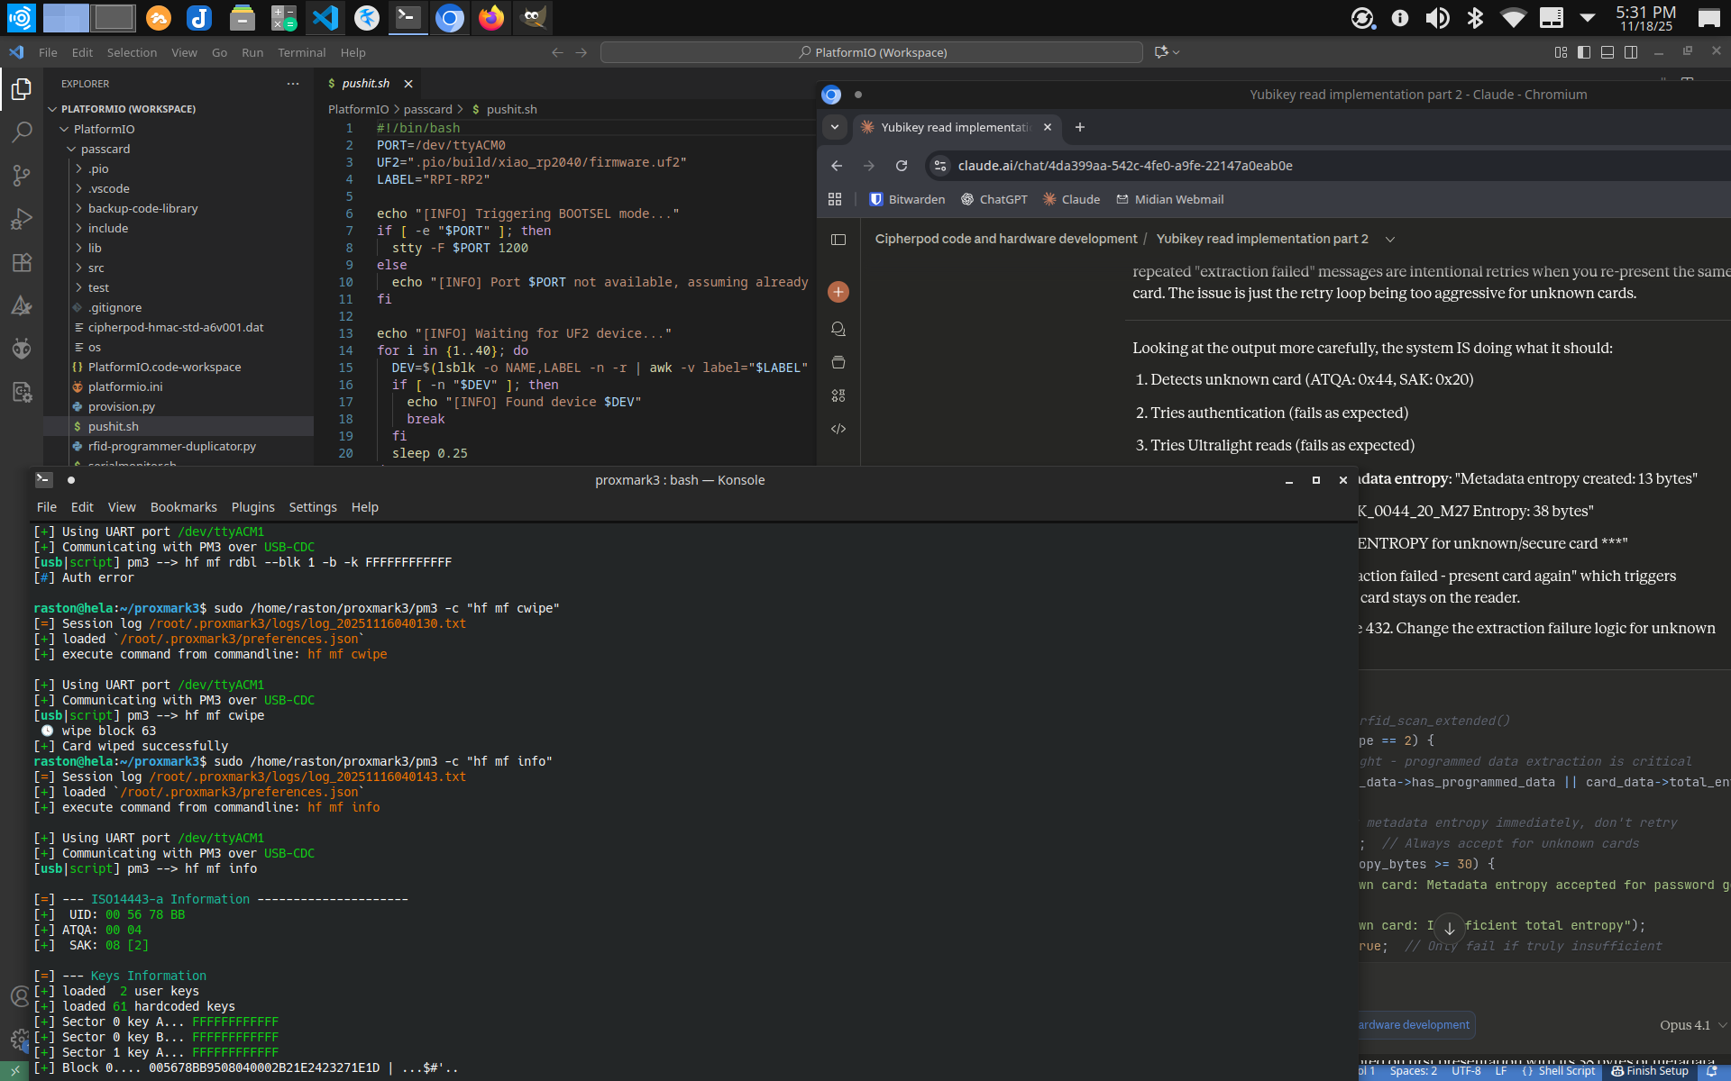Switch to the Bookmarks menu in Konsole
1731x1081 pixels.
point(183,506)
